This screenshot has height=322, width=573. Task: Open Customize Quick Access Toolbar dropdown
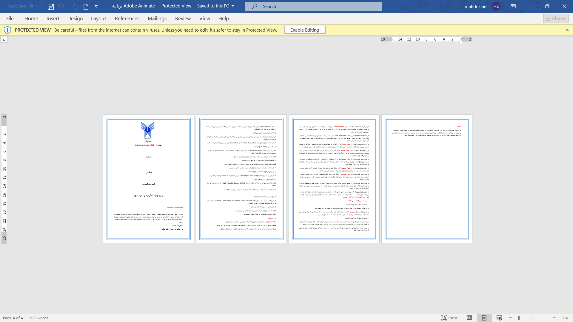[96, 6]
